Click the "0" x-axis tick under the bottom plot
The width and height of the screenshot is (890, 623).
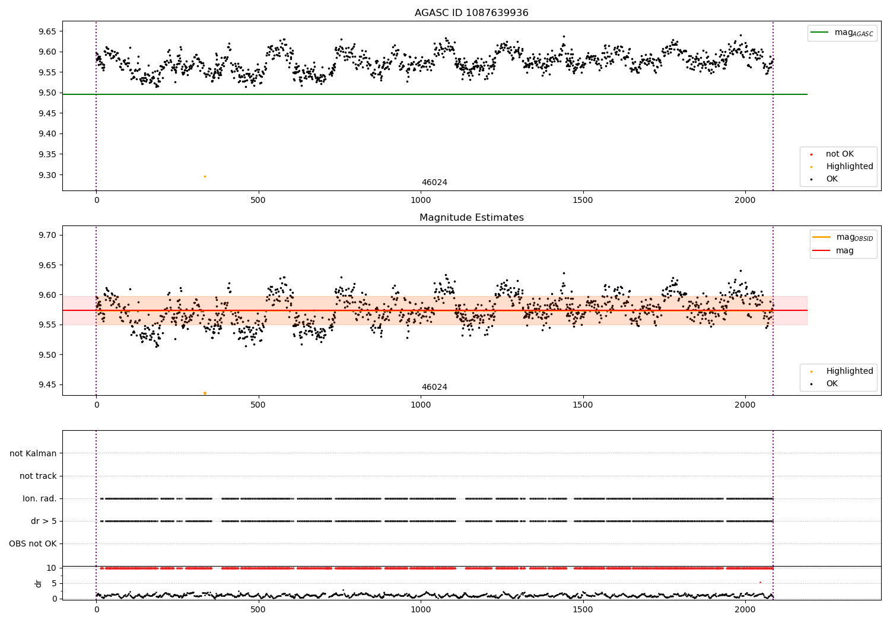click(96, 609)
